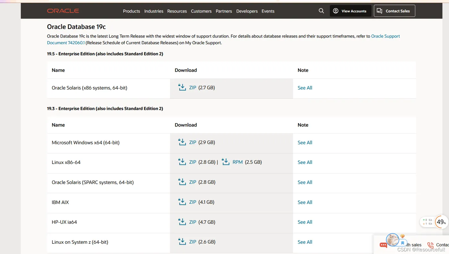Open Oracle Support Document 742060.1 link
Viewport: 449px width, 254px height.
[x=385, y=36]
